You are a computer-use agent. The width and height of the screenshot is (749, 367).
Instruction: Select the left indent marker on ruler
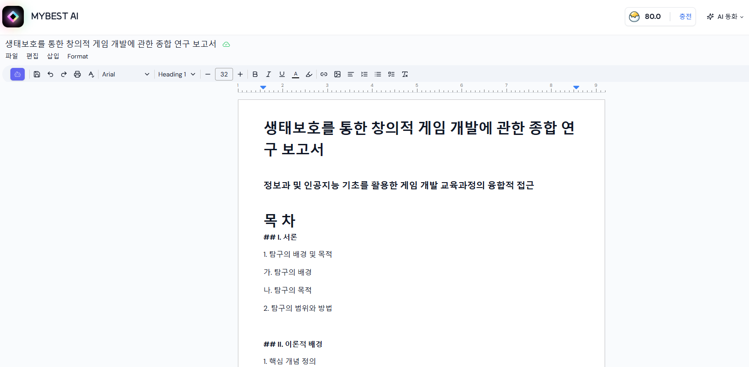point(263,87)
